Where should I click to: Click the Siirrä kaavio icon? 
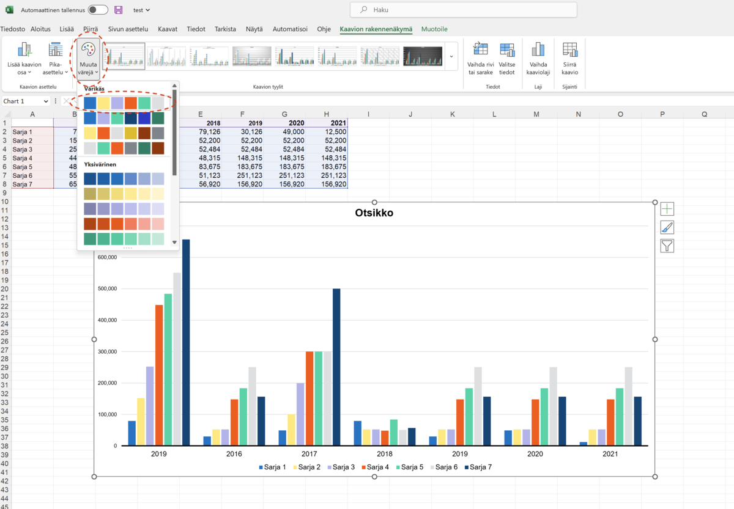click(x=570, y=51)
